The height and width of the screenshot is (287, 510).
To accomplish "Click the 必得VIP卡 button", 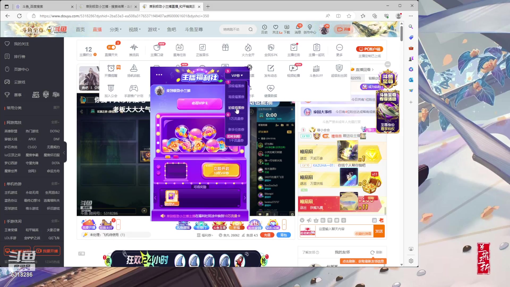I will (x=199, y=103).
